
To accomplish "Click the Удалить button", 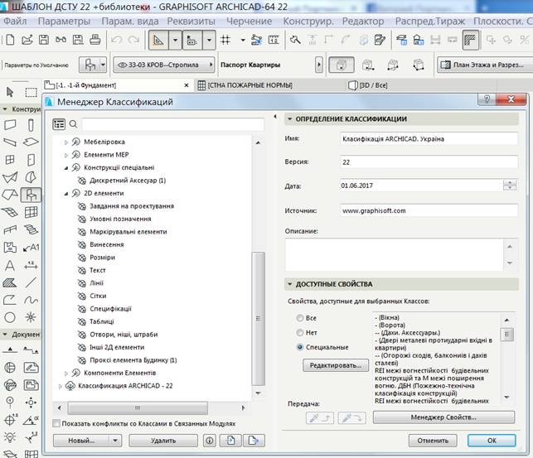I will click(x=163, y=441).
